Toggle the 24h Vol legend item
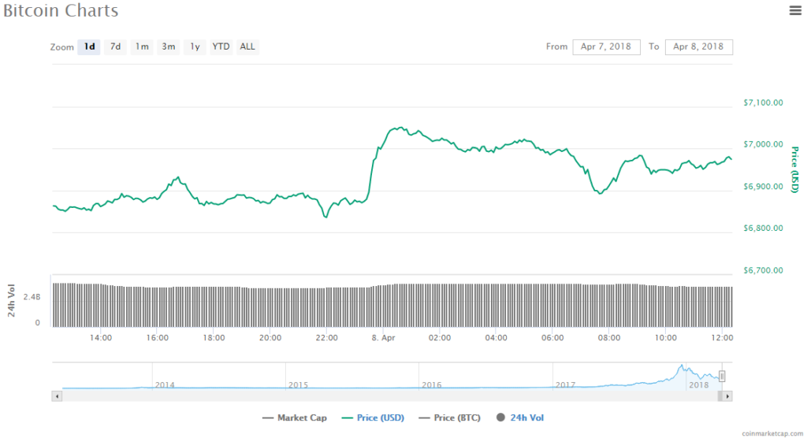 [521, 418]
